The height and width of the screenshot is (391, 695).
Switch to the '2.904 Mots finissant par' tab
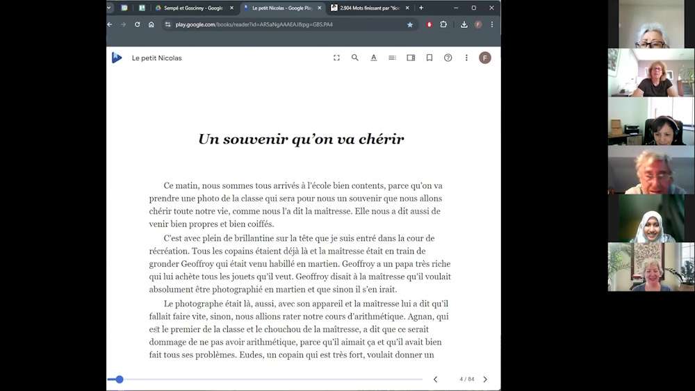pyautogui.click(x=370, y=8)
